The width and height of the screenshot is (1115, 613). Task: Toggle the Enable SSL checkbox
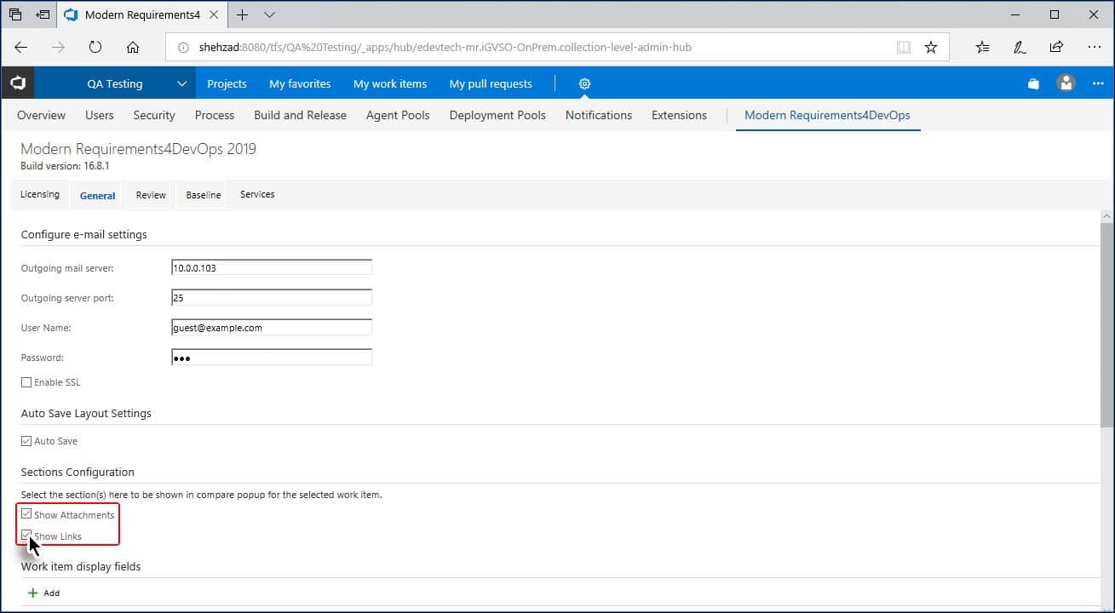26,383
